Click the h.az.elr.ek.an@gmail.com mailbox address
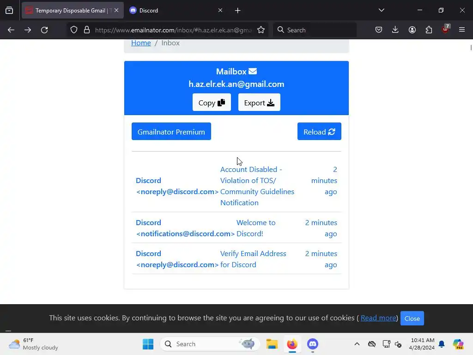This screenshot has height=355, width=473. 236,84
